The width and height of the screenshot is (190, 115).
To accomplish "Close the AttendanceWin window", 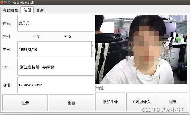I will point(2,2).
